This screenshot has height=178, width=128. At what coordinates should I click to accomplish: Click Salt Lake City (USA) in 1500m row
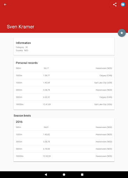coord(103,83)
